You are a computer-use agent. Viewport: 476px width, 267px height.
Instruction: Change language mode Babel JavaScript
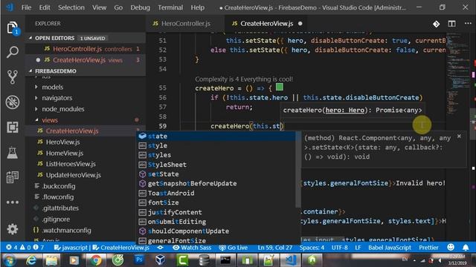(x=390, y=247)
